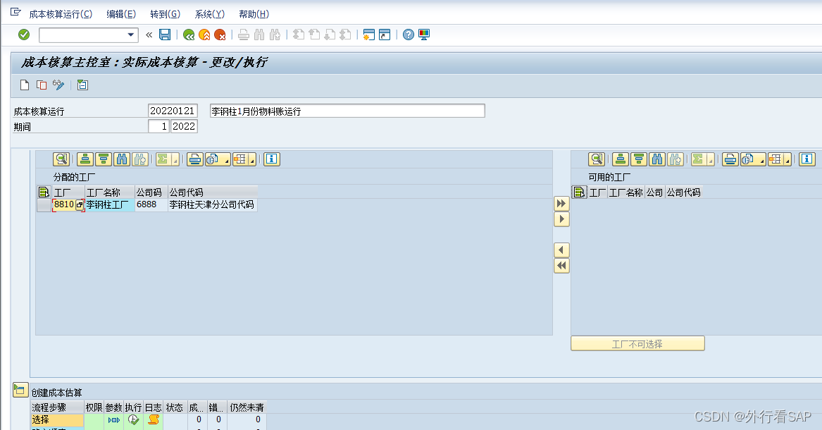
Task: Go back with green double-arrow icon
Action: click(189, 35)
